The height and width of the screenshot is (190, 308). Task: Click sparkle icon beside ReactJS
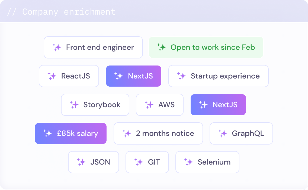click(52, 76)
